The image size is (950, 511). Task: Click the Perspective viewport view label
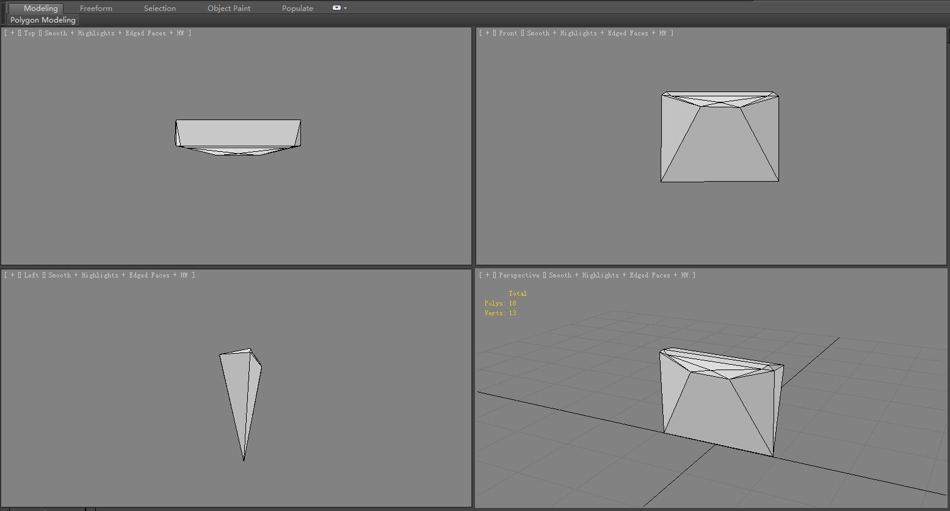coord(519,275)
